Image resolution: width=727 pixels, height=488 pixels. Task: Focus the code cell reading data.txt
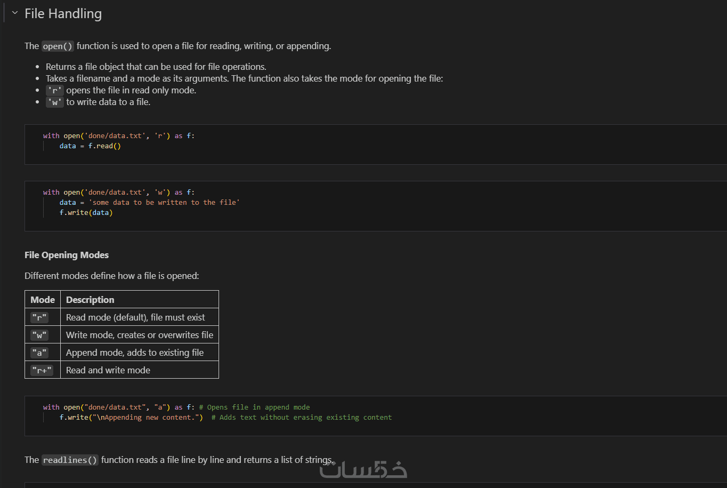pyautogui.click(x=373, y=144)
